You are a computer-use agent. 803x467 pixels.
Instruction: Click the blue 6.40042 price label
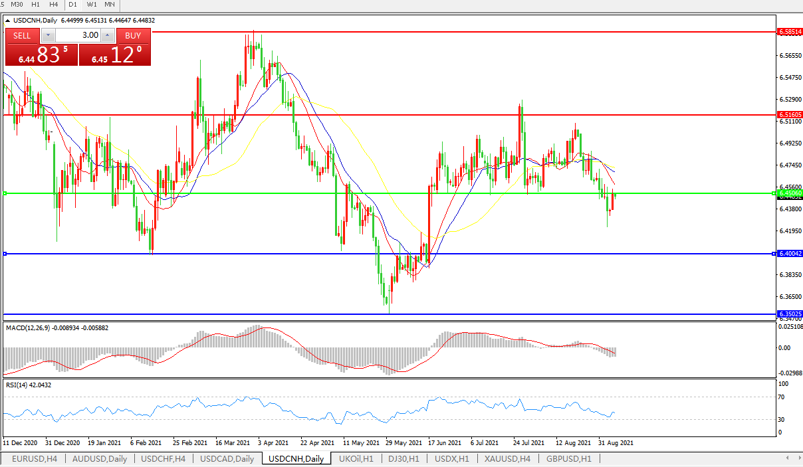[790, 254]
